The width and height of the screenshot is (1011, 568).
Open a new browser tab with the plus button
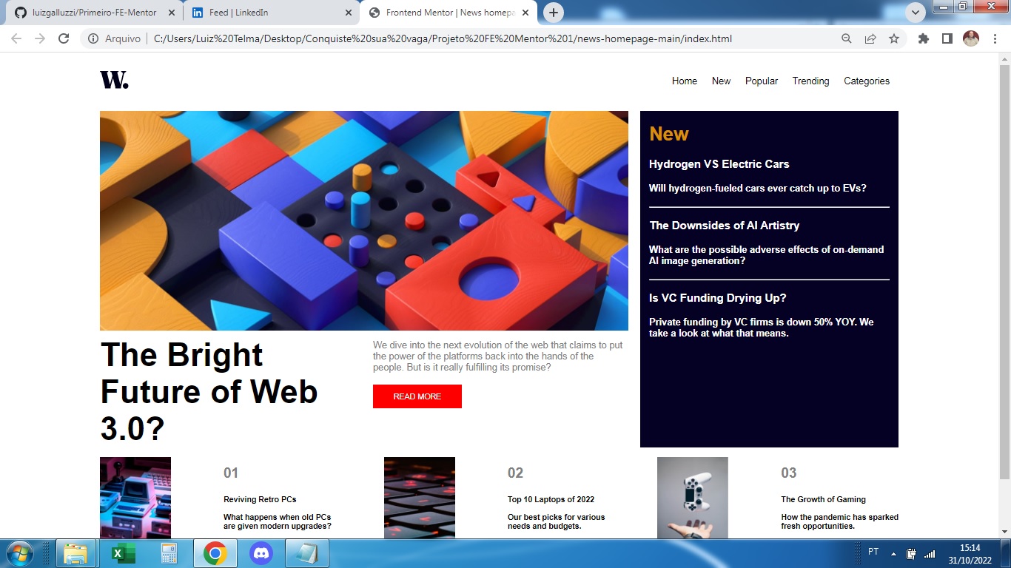[x=554, y=13]
